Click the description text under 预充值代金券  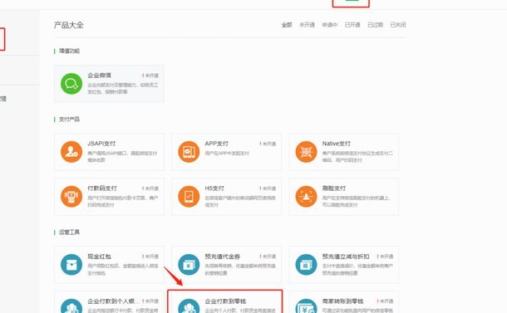240,269
